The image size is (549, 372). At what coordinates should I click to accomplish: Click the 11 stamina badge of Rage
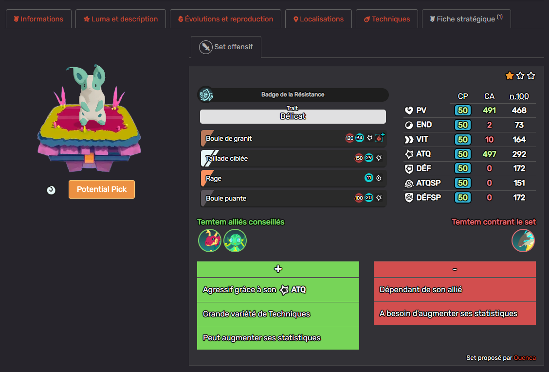coord(369,178)
